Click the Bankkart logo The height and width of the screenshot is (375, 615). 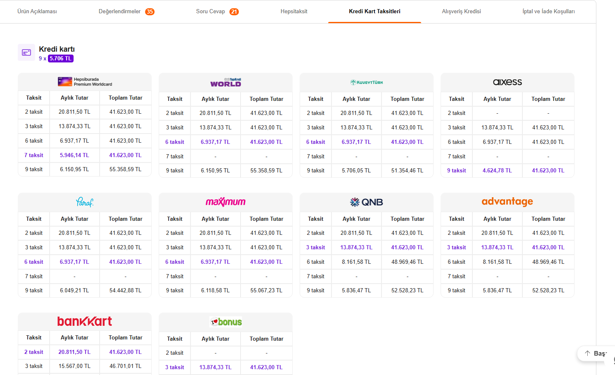point(85,321)
